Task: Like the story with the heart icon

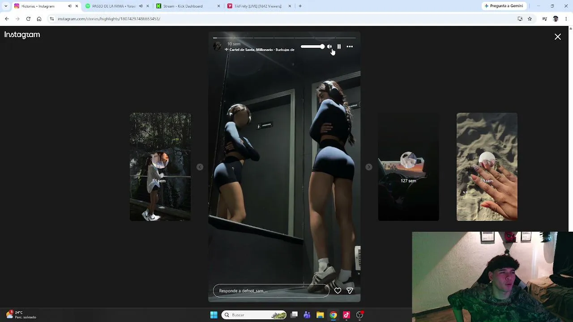Action: (338, 291)
